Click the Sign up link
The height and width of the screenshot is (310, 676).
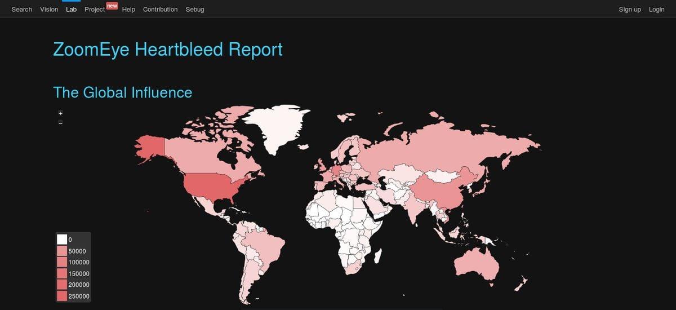(x=630, y=10)
